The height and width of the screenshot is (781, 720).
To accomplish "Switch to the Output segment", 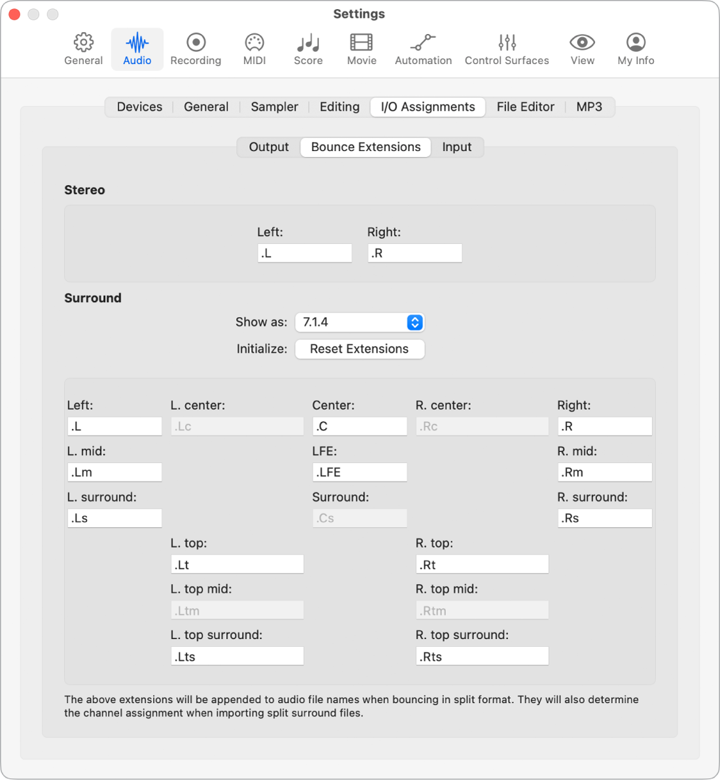I will [268, 147].
